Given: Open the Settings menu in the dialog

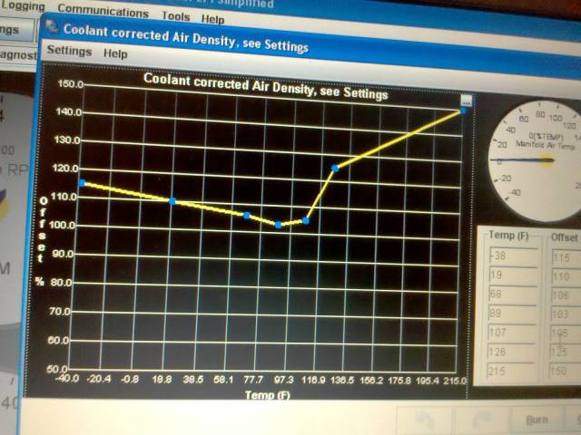Looking at the screenshot, I should point(69,51).
